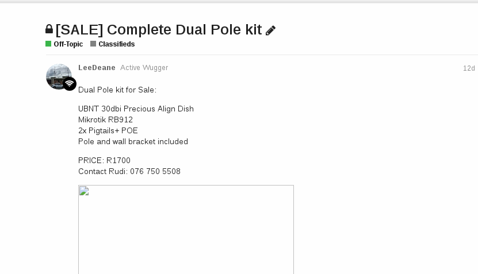Viewport: 478px width, 274px height.
Task: Open LeeDeane's profile avatar picture
Action: [x=58, y=75]
